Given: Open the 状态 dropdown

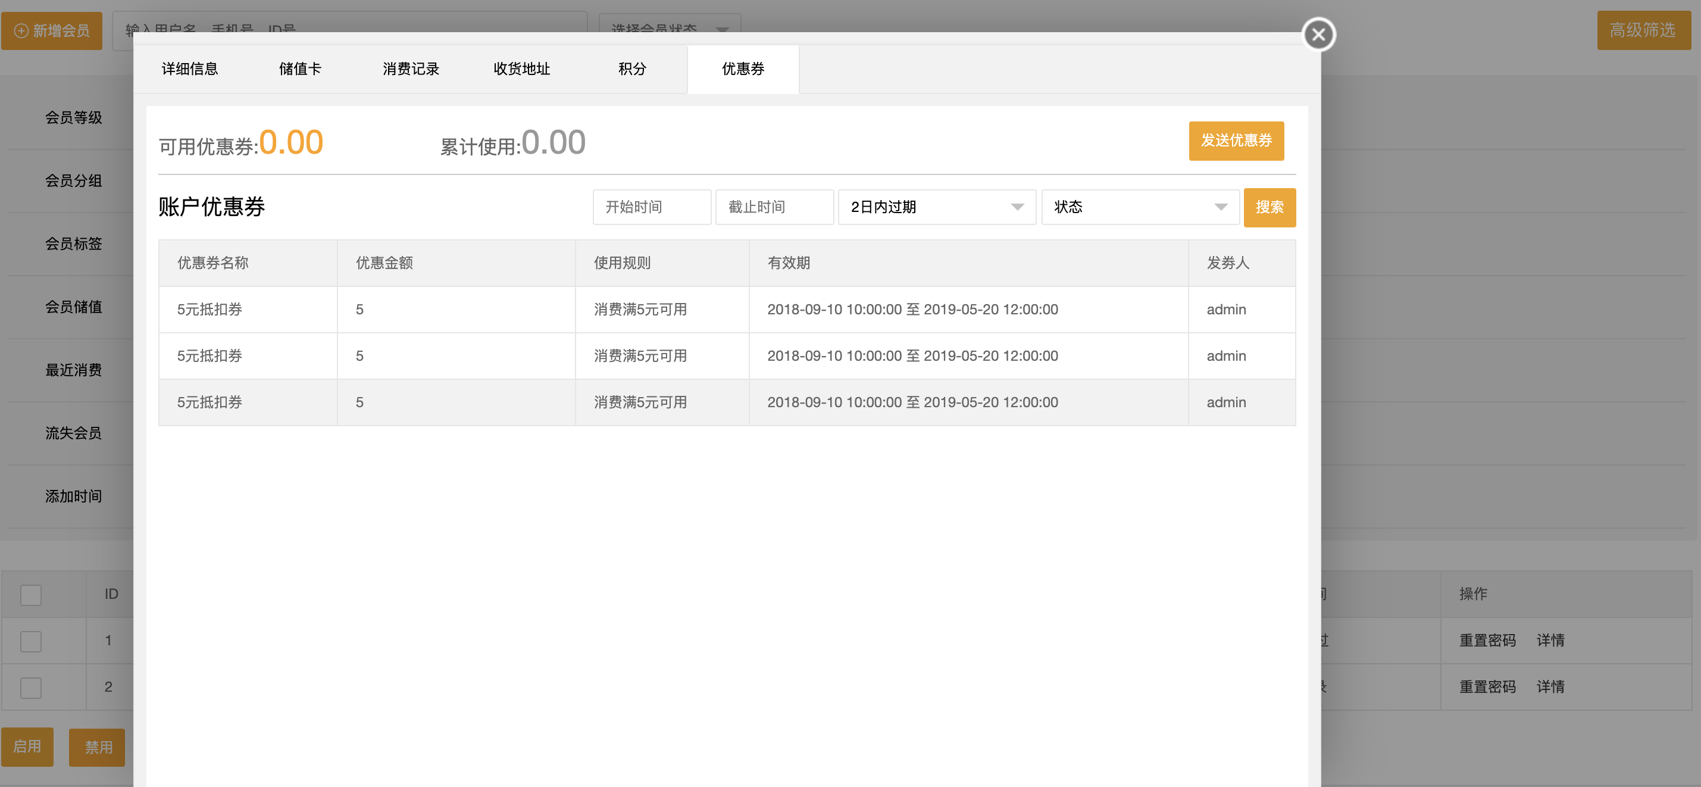Looking at the screenshot, I should (1140, 207).
